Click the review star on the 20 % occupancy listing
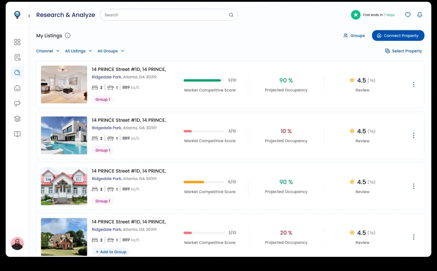This screenshot has height=271, width=437. [x=352, y=232]
